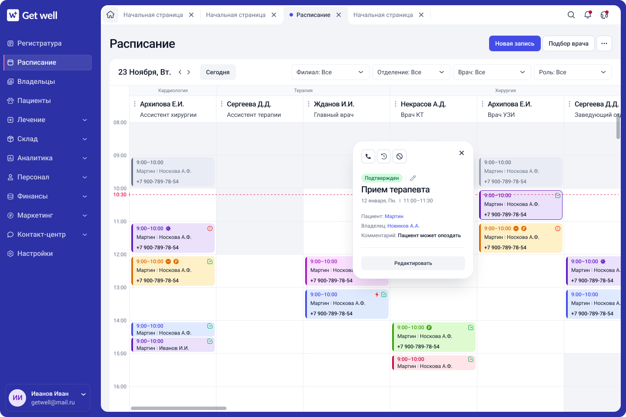Image resolution: width=626 pixels, height=417 pixels.
Task: Toggle check on yellow 12:00 Кардиология appointment
Action: 210,261
